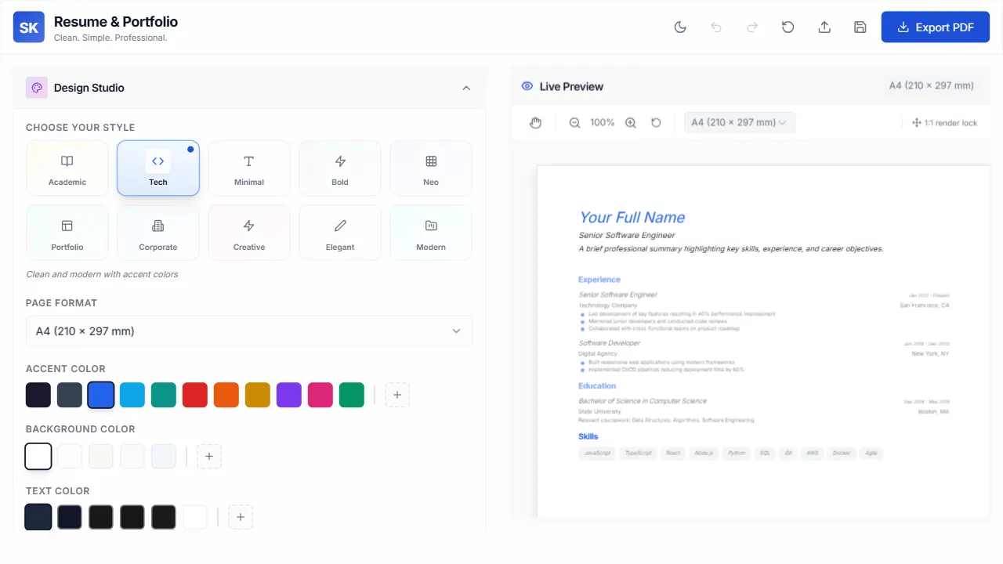Zoom in the live preview
Image resolution: width=1003 pixels, height=564 pixels.
tap(631, 123)
